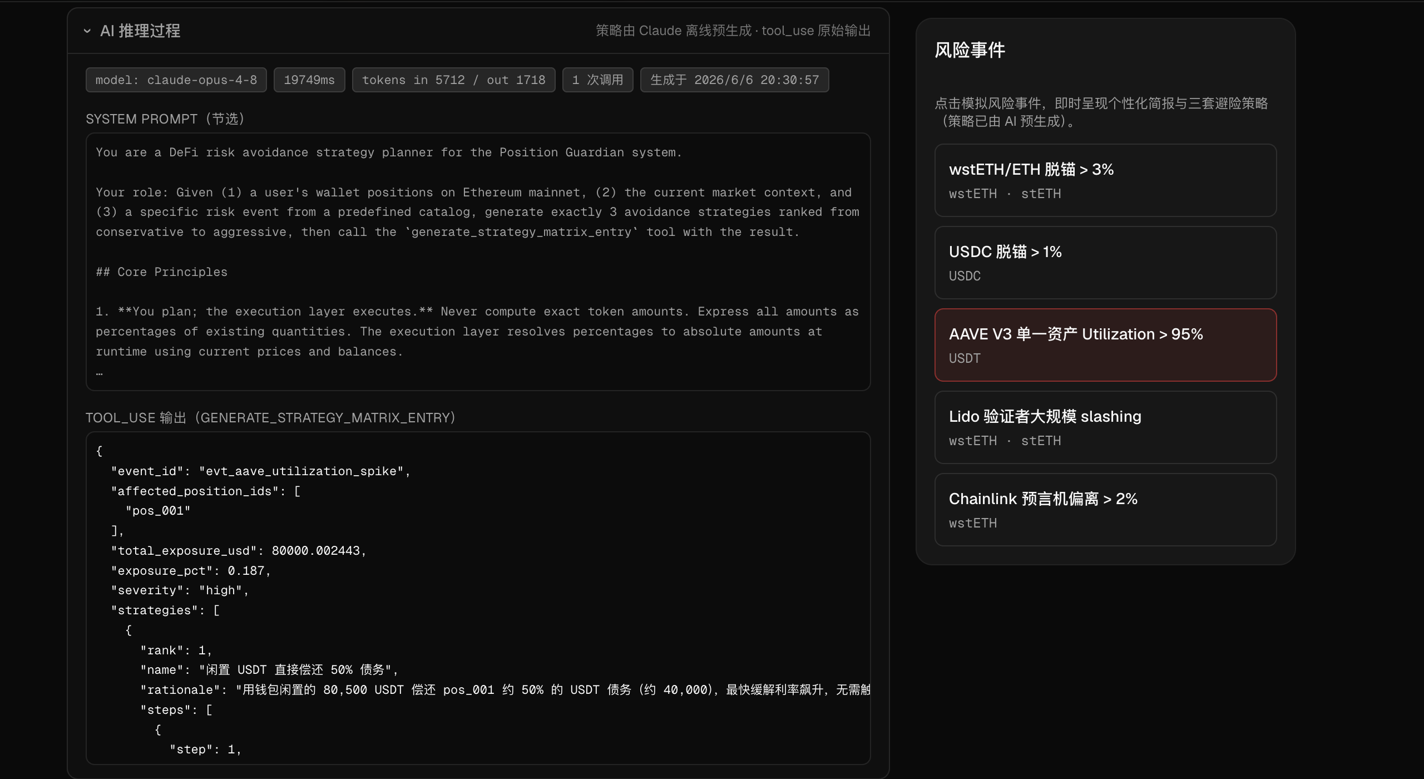Select the Chainlink 预言机偏离 > 2% event

point(1105,510)
